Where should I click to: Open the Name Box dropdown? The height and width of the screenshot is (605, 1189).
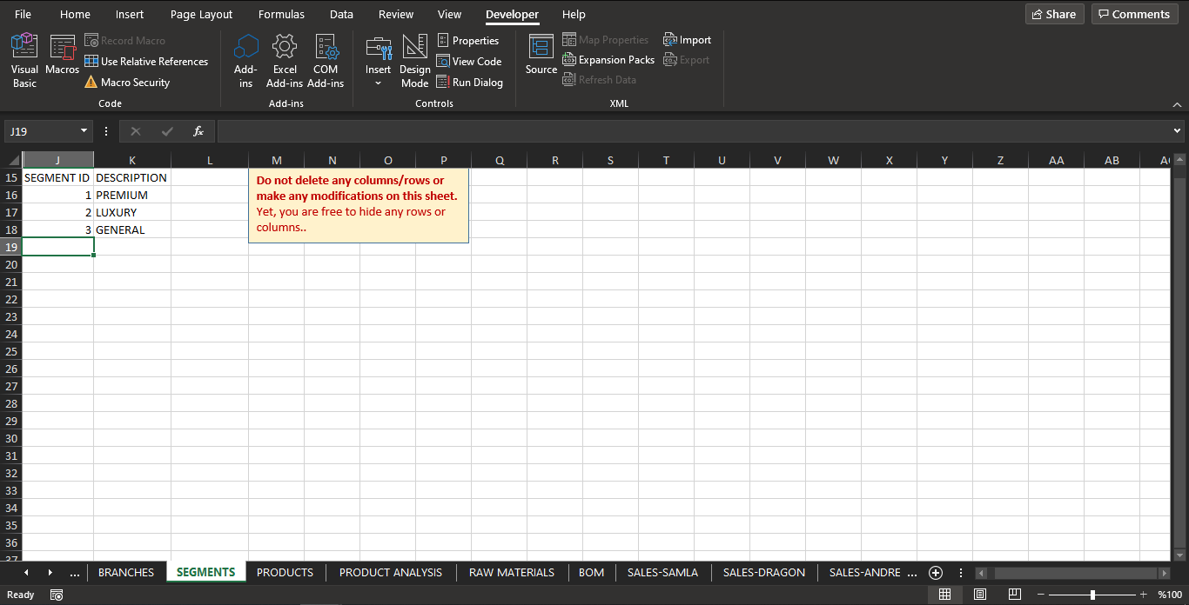point(84,131)
